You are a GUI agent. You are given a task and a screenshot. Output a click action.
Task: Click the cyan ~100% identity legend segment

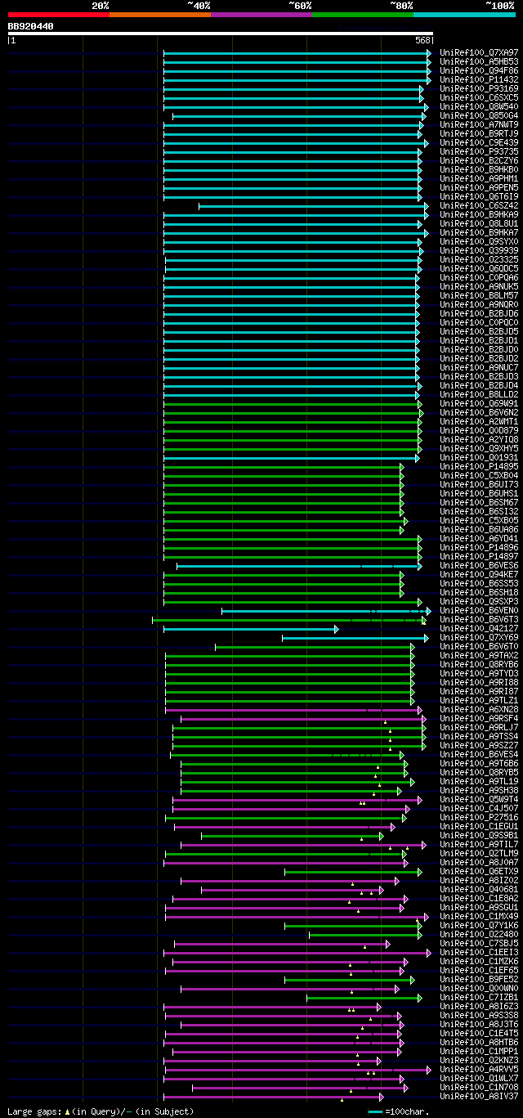click(463, 15)
